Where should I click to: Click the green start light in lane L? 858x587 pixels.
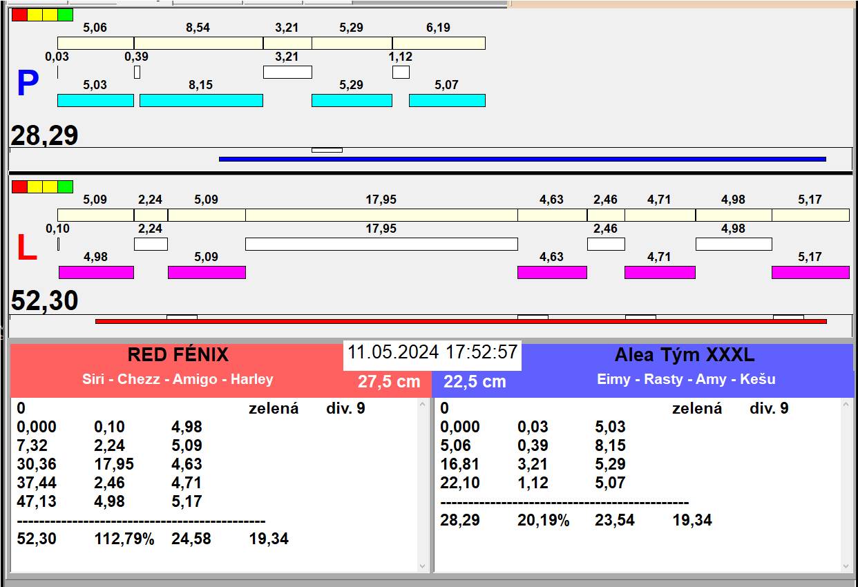65,186
